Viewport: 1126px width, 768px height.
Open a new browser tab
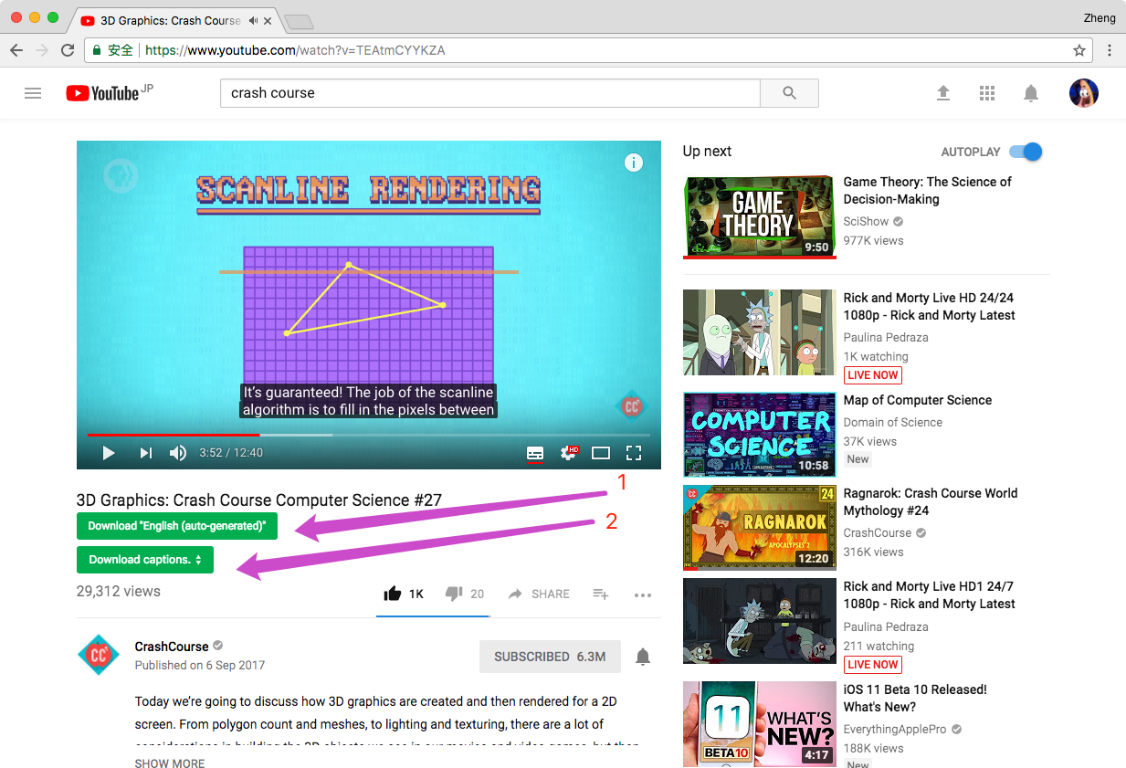click(299, 21)
